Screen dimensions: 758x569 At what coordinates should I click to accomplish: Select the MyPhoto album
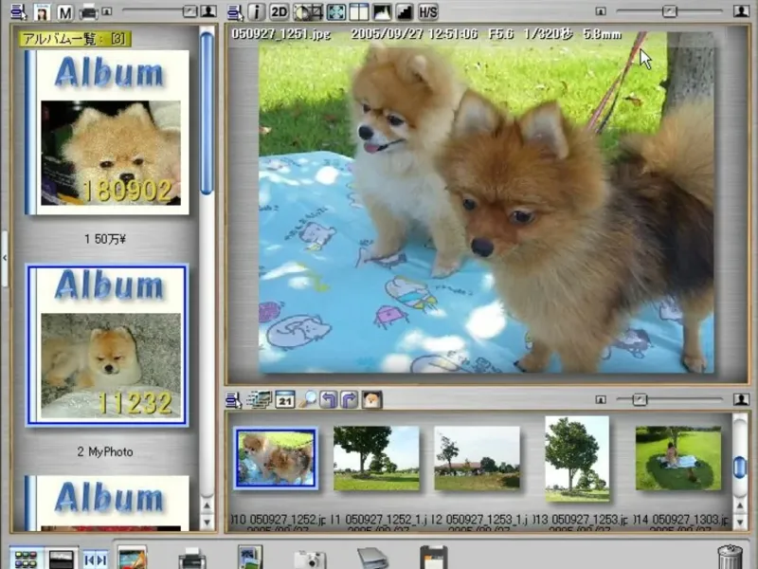tap(107, 346)
